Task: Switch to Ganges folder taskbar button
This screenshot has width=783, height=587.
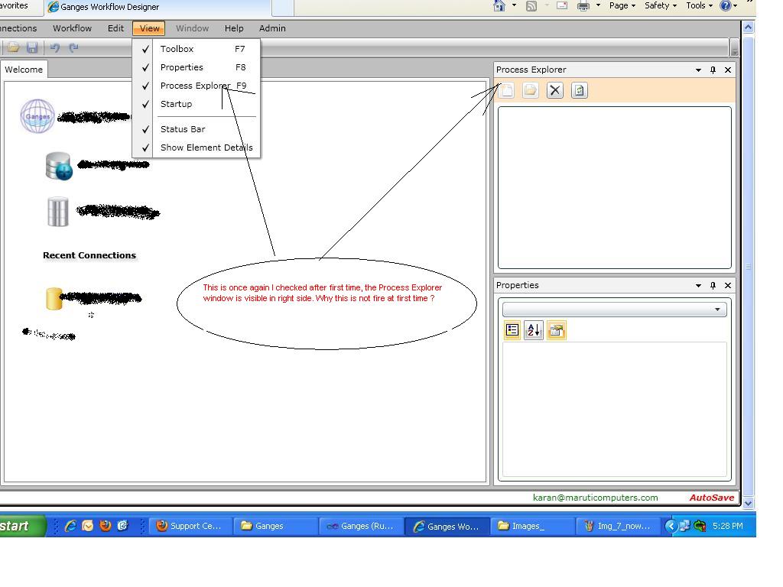Action: click(x=275, y=526)
